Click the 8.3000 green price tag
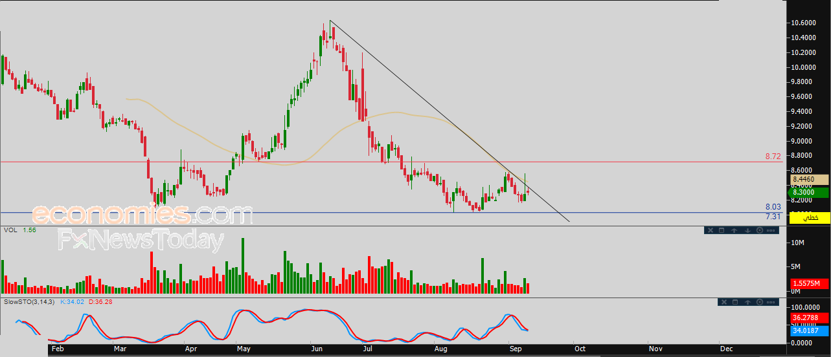The image size is (831, 357). tap(808, 192)
